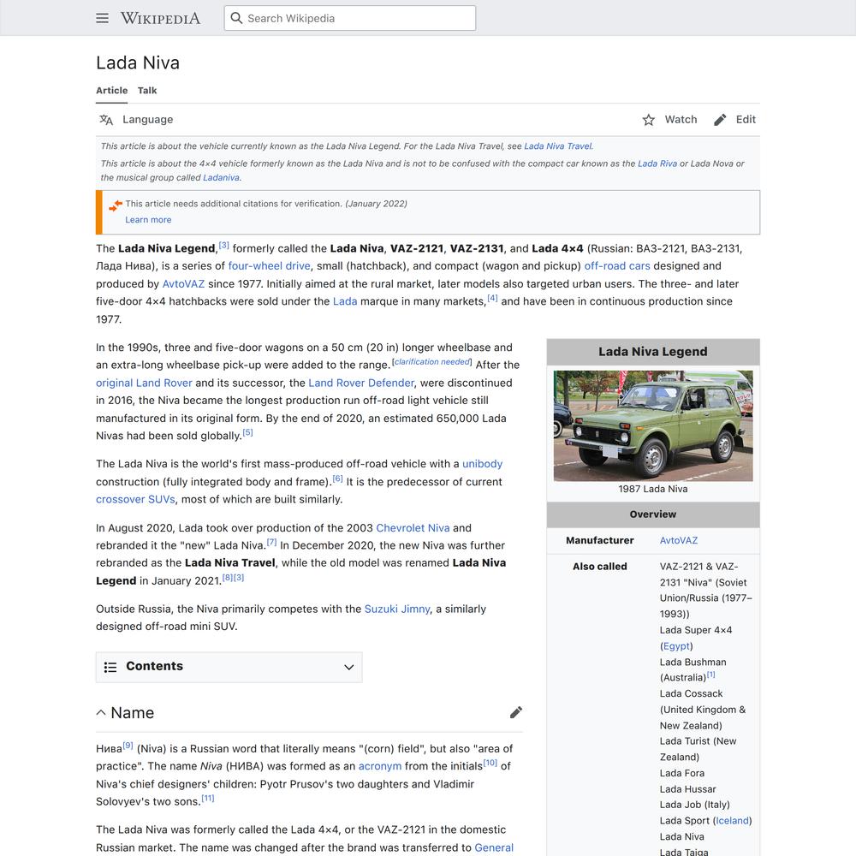The height and width of the screenshot is (856, 856).
Task: Click citation reference [9] after Нива
Action: tap(128, 746)
